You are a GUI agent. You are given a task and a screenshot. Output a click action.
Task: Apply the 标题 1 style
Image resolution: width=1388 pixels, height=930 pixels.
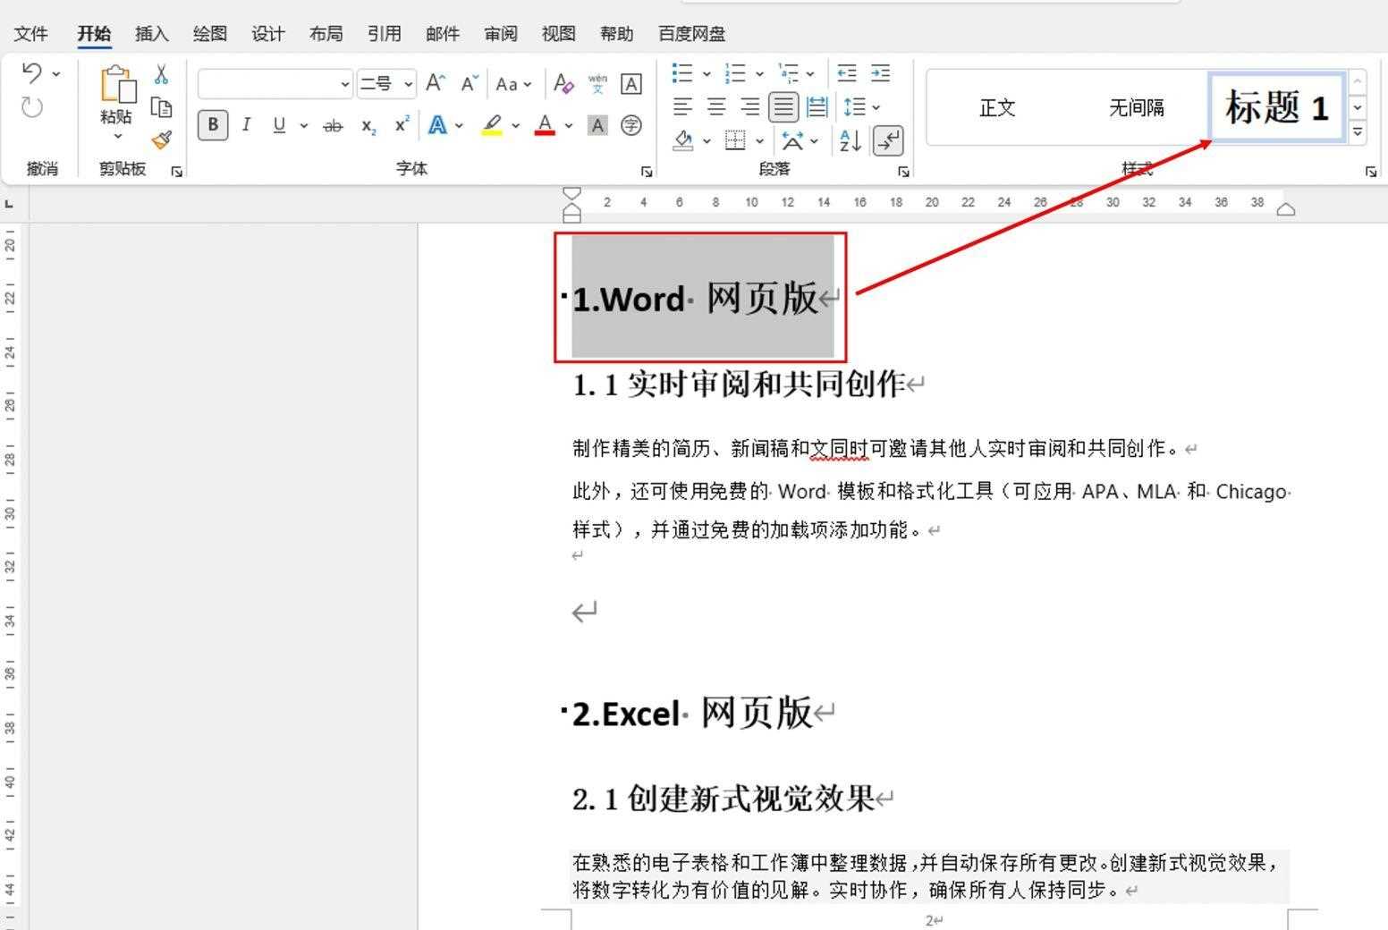(1276, 107)
